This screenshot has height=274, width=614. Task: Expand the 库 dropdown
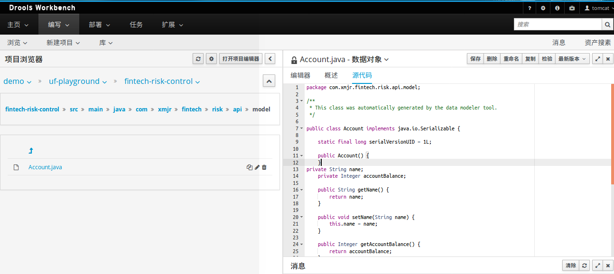[x=106, y=43]
